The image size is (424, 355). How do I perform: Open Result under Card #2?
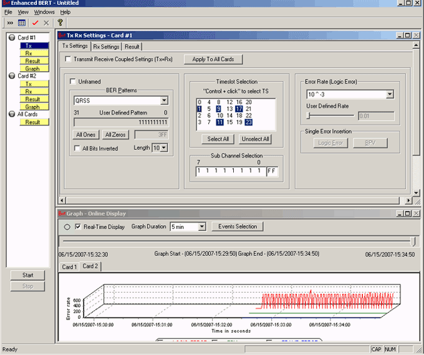tap(34, 99)
